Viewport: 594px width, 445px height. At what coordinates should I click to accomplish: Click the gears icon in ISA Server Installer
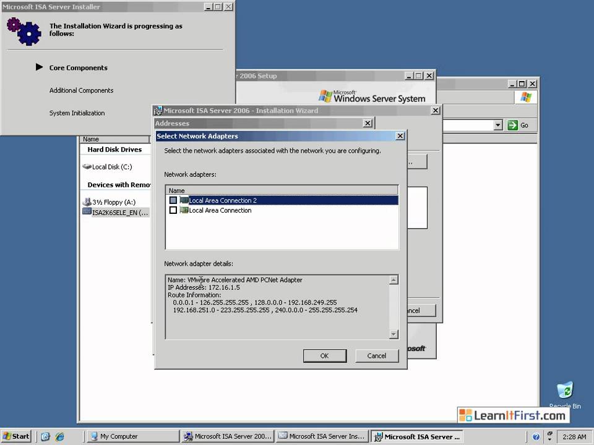pos(24,32)
